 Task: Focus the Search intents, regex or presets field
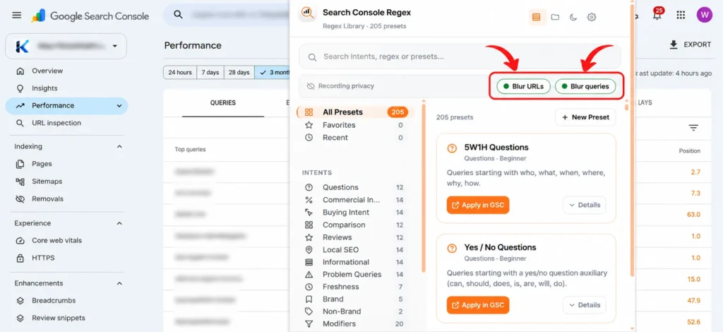[460, 57]
